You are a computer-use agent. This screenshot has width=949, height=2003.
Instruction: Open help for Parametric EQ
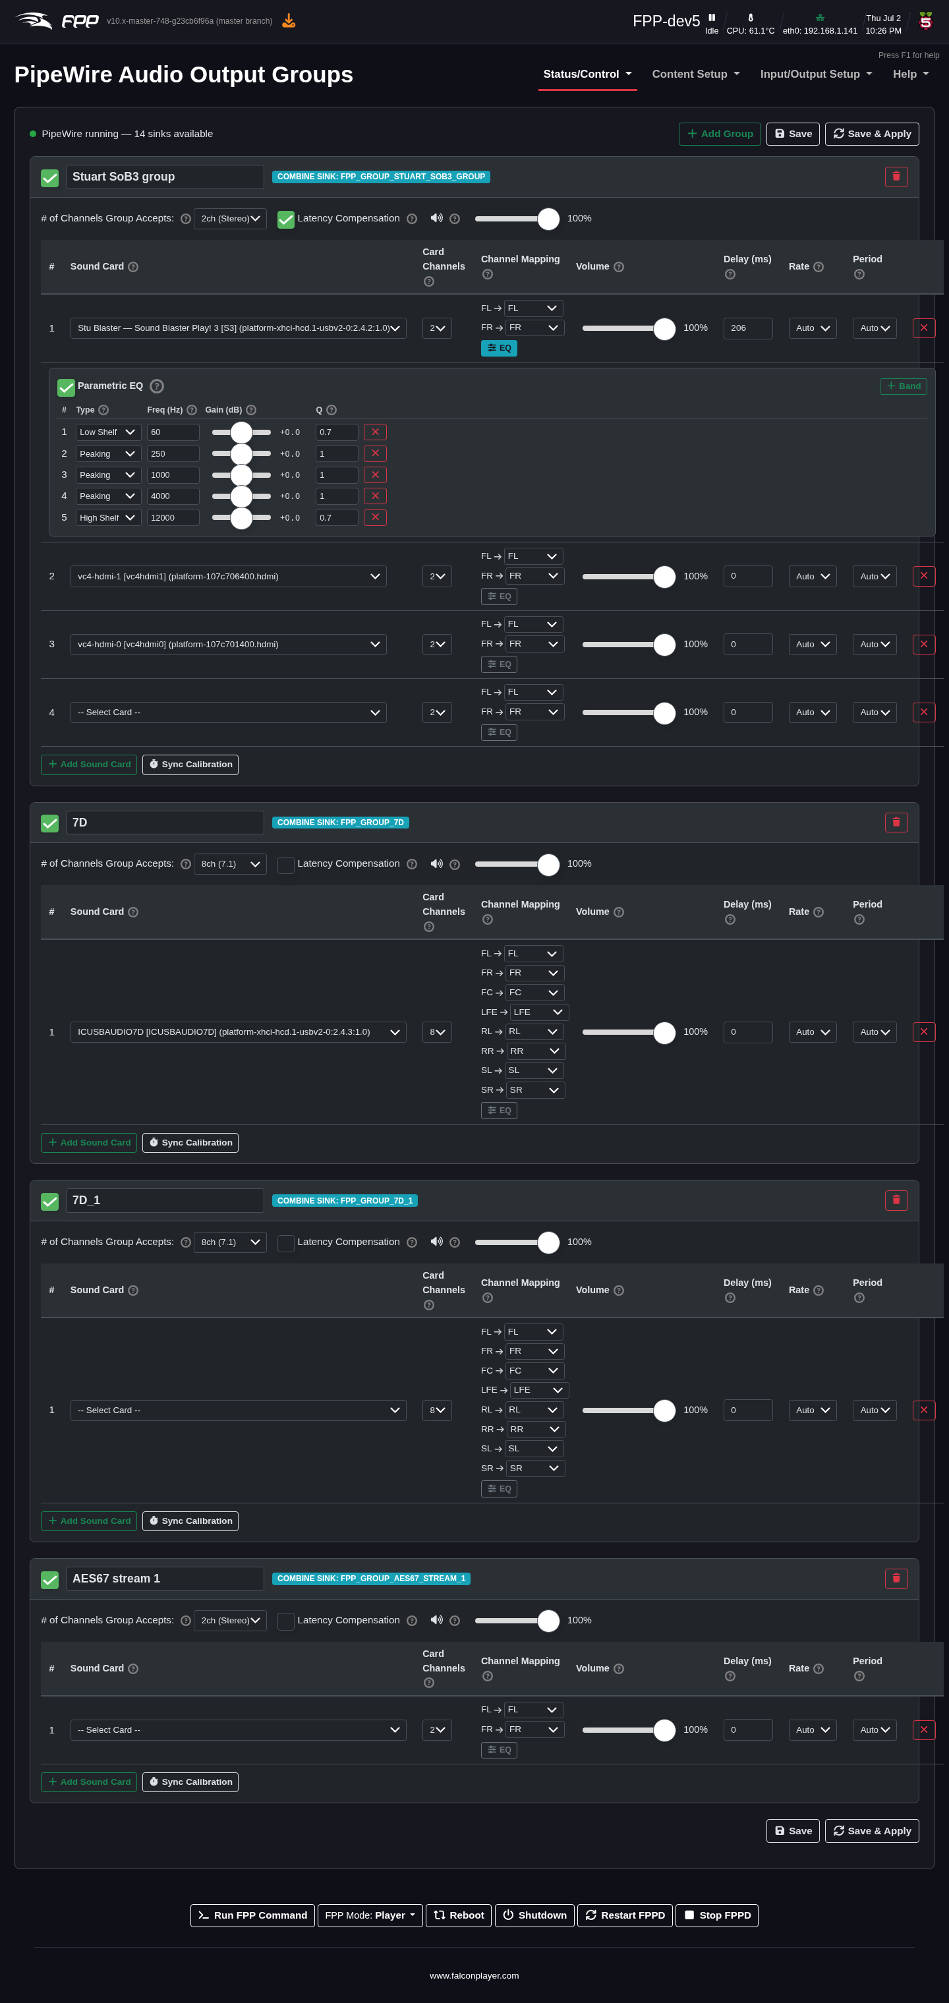pos(156,386)
